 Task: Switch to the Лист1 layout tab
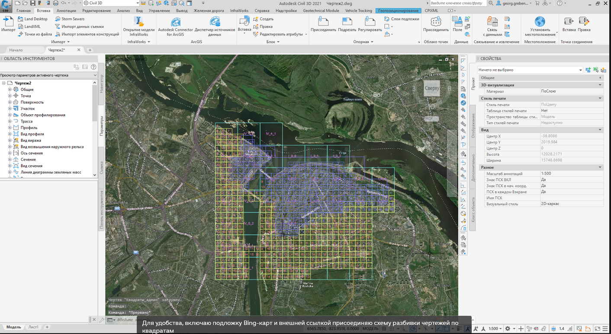coord(33,327)
